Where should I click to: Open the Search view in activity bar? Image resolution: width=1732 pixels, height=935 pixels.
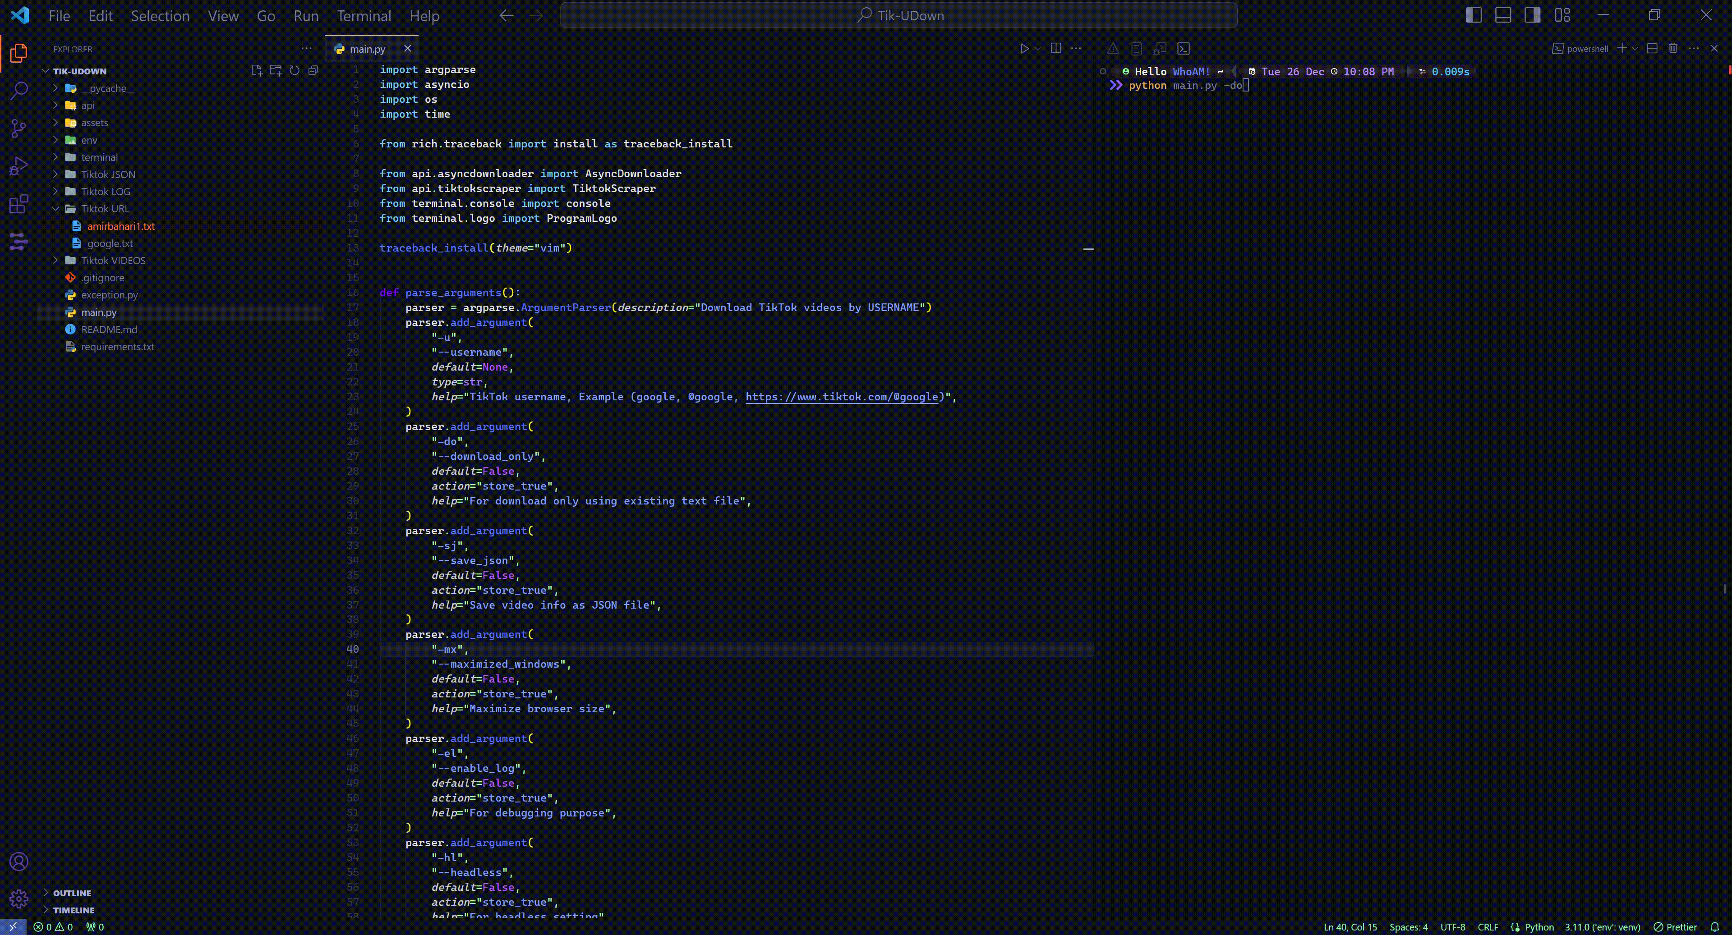point(19,90)
